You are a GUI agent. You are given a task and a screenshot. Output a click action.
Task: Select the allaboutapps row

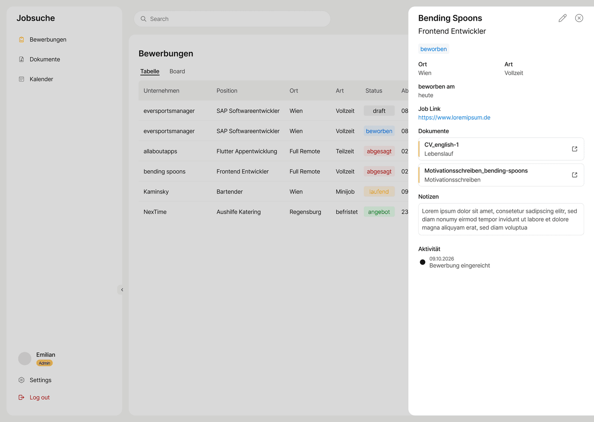click(x=273, y=151)
